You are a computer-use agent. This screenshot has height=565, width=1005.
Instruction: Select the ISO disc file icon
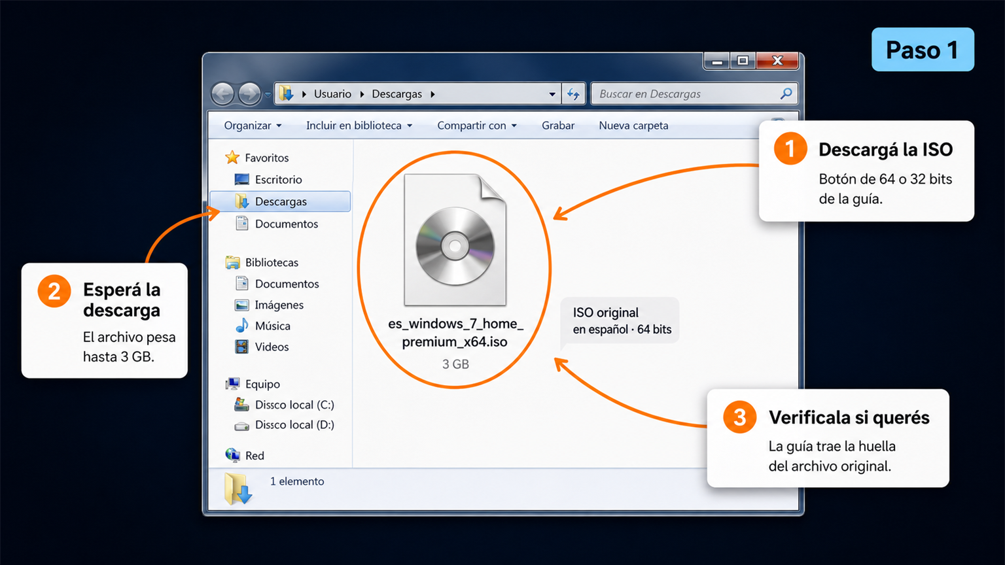pyautogui.click(x=455, y=240)
